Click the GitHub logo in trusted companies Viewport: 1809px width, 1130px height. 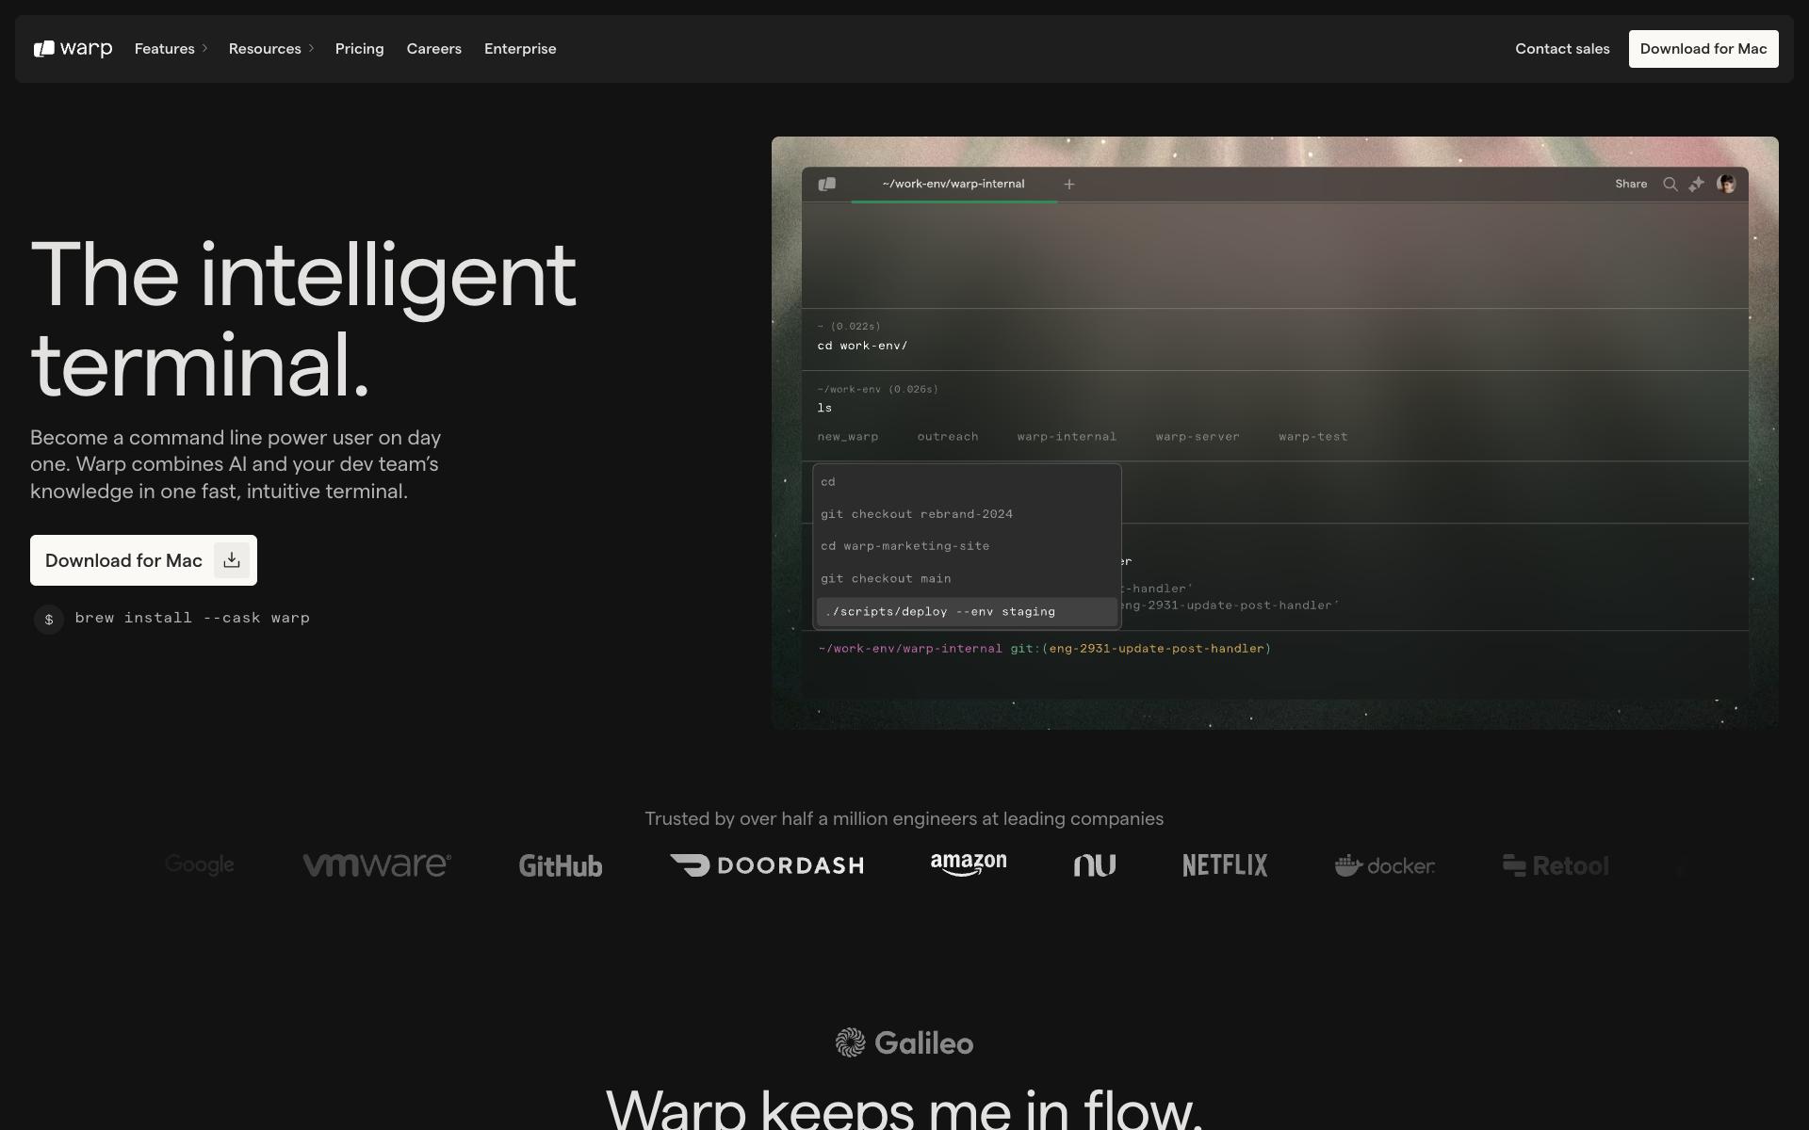click(561, 865)
